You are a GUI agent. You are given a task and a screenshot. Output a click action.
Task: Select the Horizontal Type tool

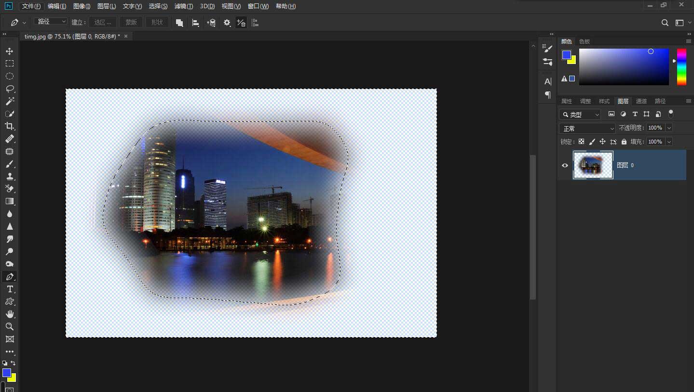(x=9, y=289)
